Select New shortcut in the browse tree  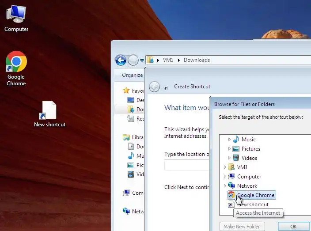pyautogui.click(x=248, y=204)
